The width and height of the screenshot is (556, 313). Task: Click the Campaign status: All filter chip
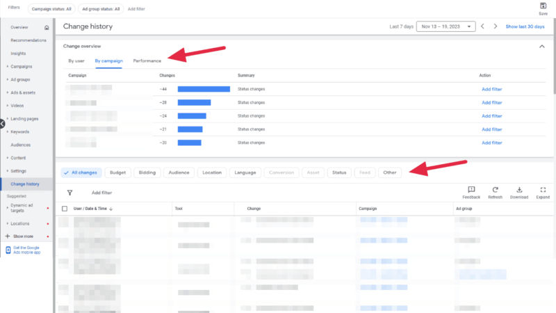tap(51, 9)
